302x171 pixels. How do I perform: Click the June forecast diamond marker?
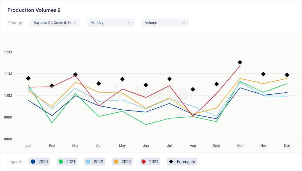(x=146, y=85)
